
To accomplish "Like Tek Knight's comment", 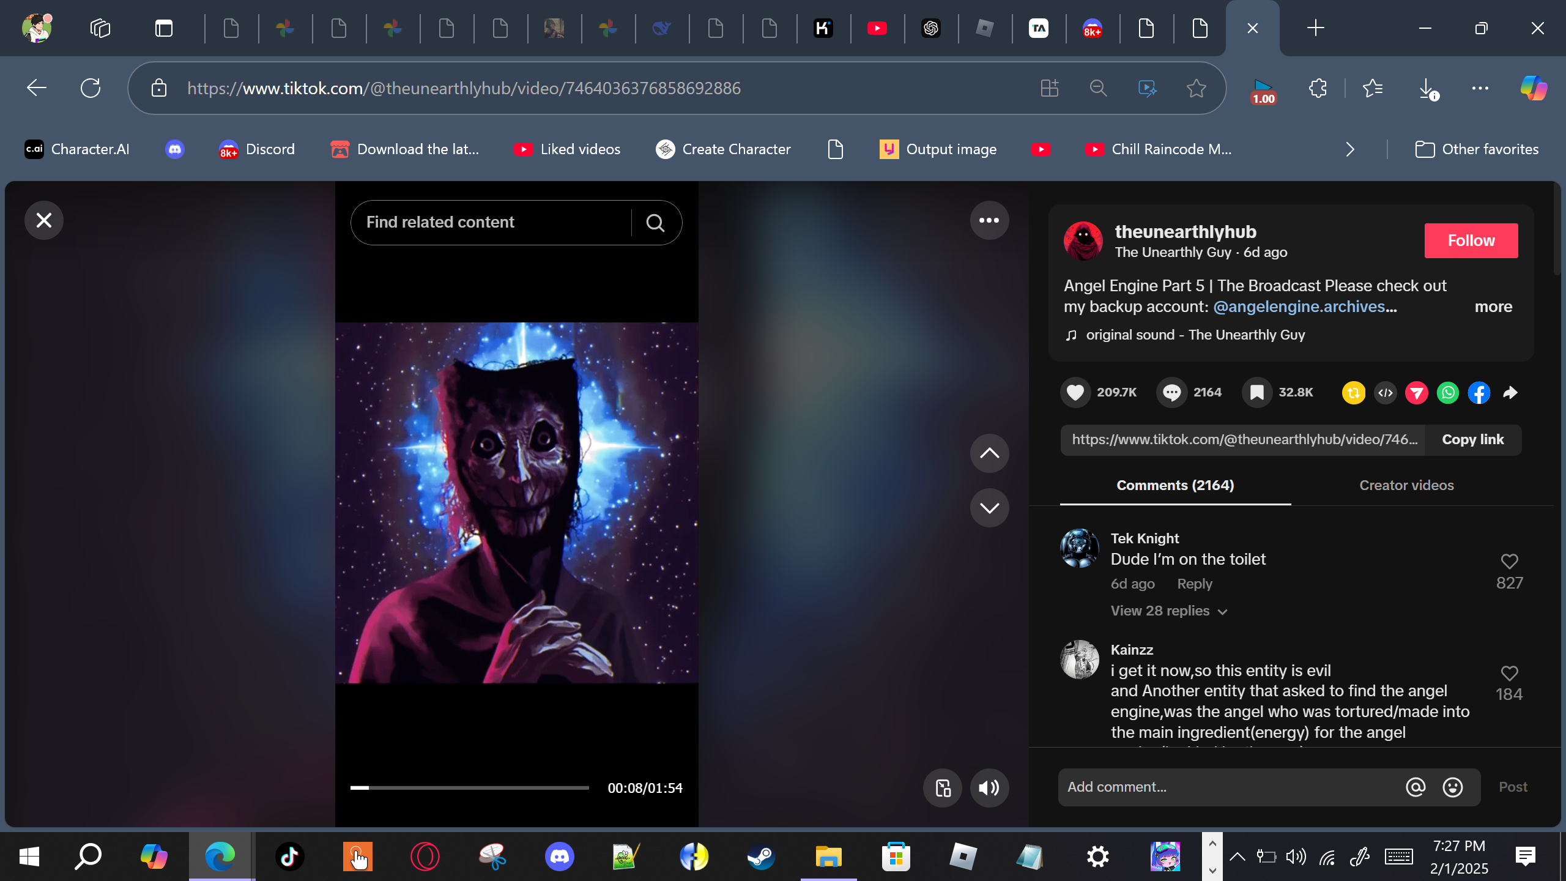I will pos(1509,561).
